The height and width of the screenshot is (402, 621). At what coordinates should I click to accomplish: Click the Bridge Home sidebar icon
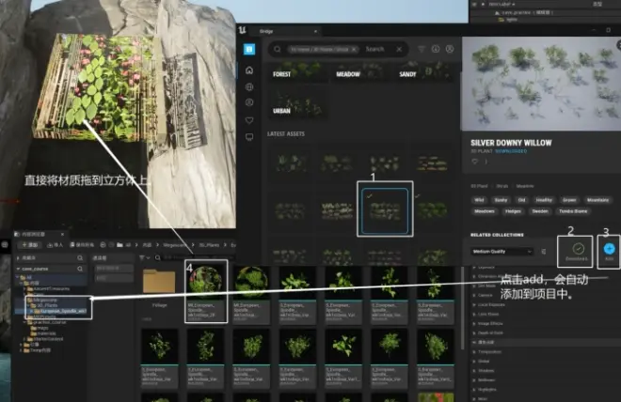pos(249,70)
